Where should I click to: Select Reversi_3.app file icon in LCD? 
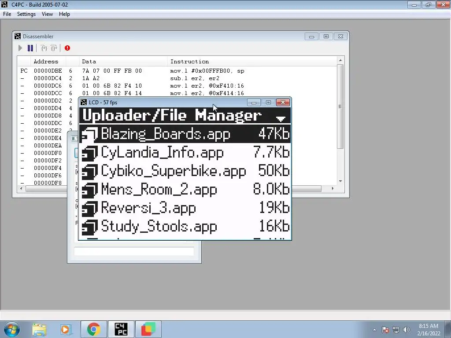coord(89,209)
